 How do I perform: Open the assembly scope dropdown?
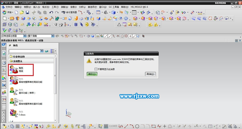click(x=53, y=36)
